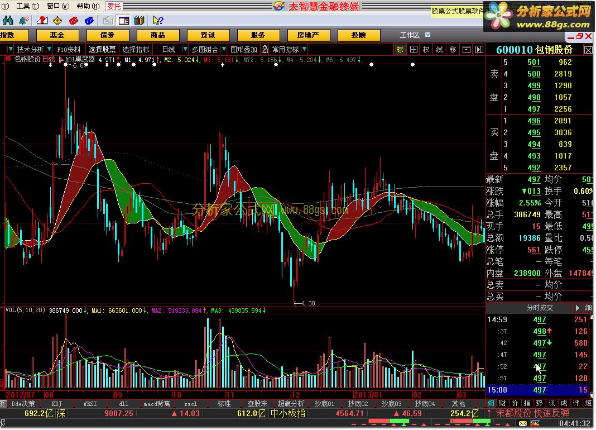Click the binoculars search icon
The width and height of the screenshot is (596, 430).
tap(8, 20)
